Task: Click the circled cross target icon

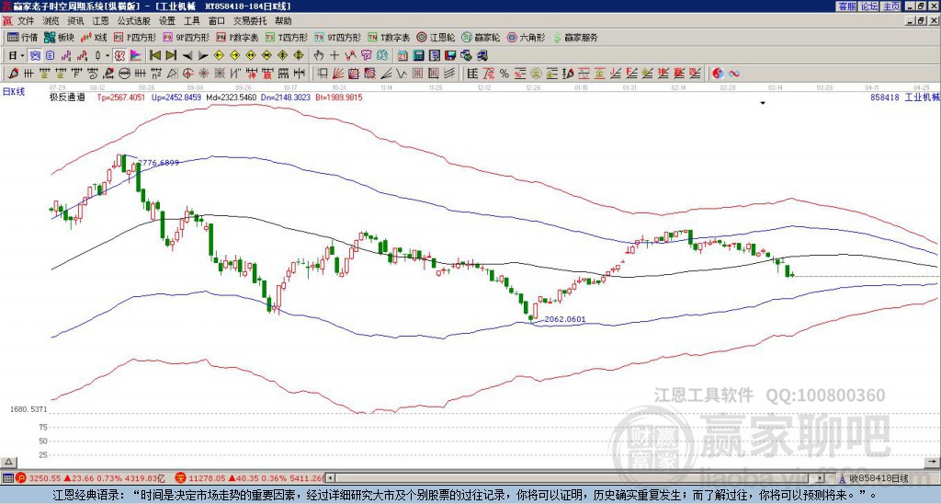Action: pyautogui.click(x=187, y=74)
